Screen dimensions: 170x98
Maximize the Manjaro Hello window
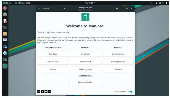(x=127, y=8)
